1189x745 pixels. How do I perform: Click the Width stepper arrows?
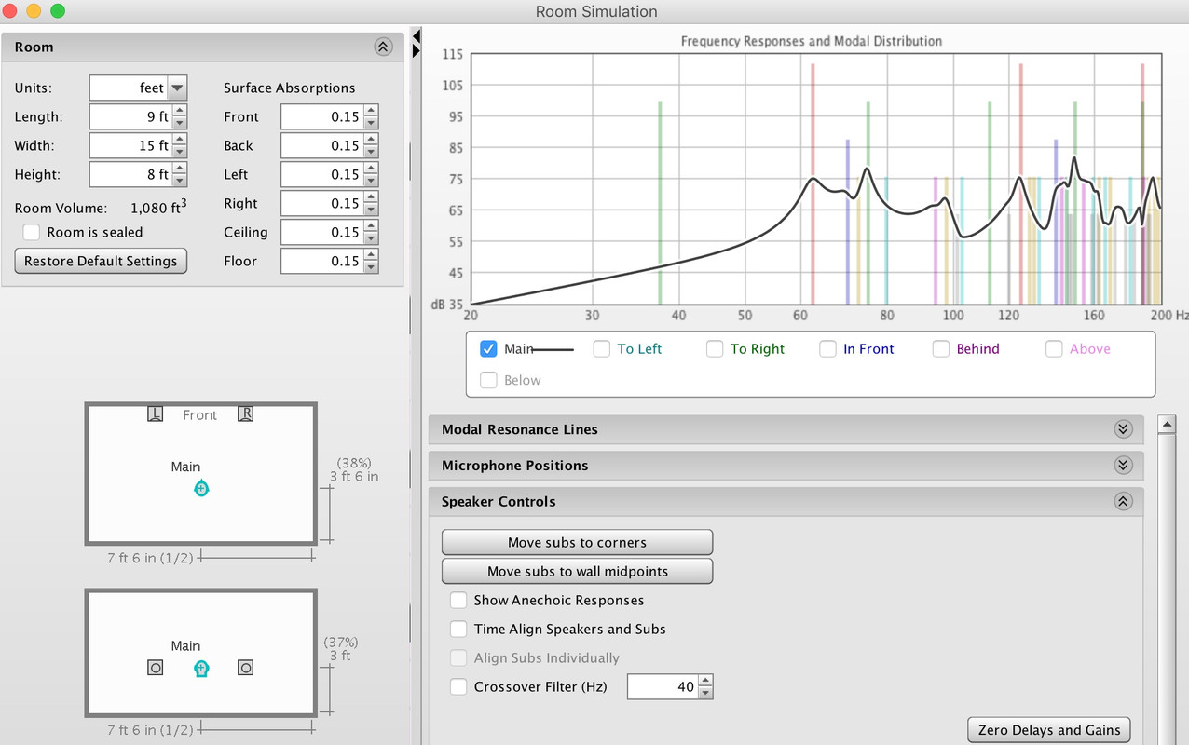tap(181, 145)
